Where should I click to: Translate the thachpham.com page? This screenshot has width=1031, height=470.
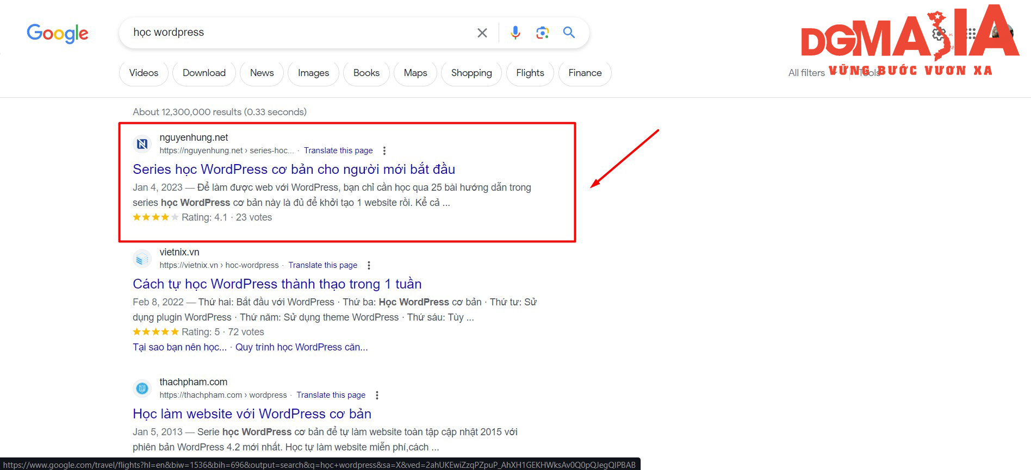coord(331,395)
